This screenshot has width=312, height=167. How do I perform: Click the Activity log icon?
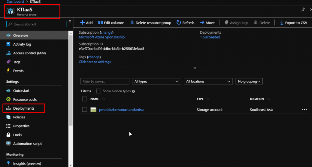8,44
